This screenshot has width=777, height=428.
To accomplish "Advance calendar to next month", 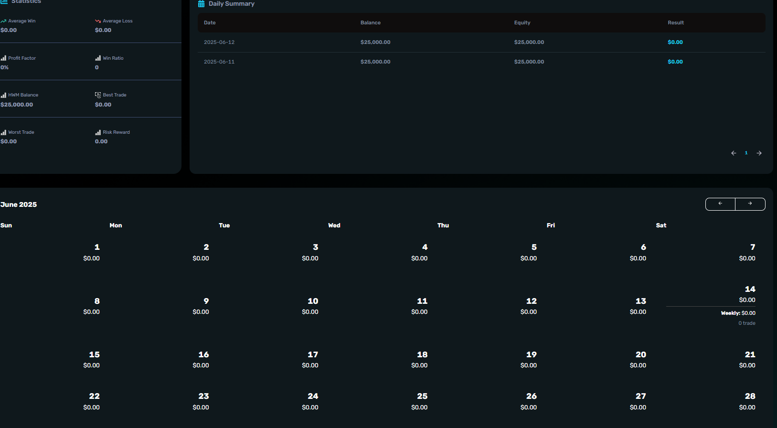I will (750, 204).
